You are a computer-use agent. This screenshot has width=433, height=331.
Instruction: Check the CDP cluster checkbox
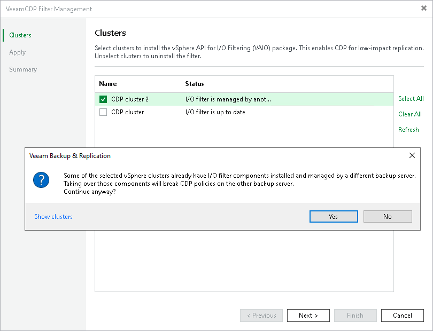tap(103, 112)
